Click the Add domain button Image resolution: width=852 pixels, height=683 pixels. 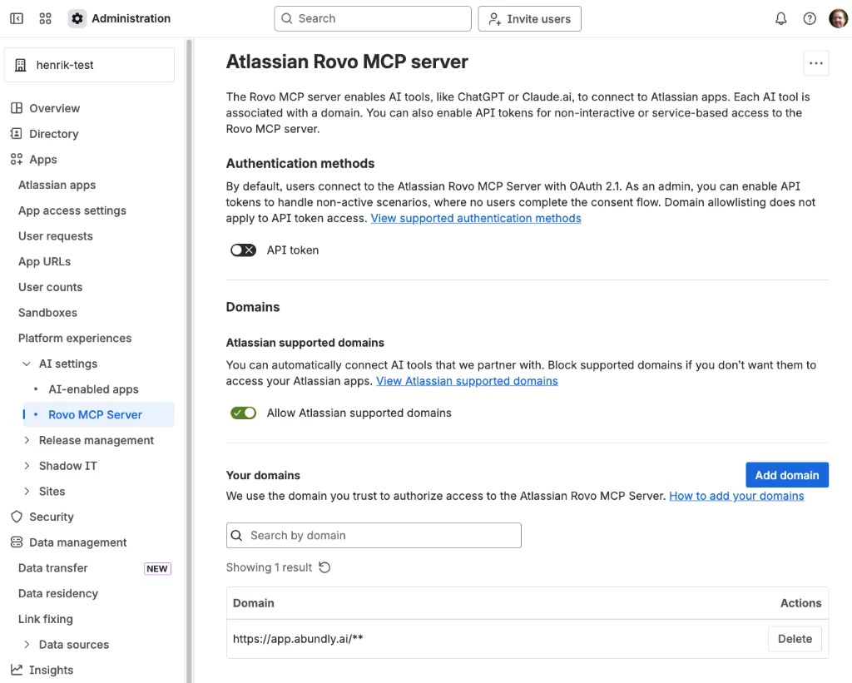click(x=786, y=474)
